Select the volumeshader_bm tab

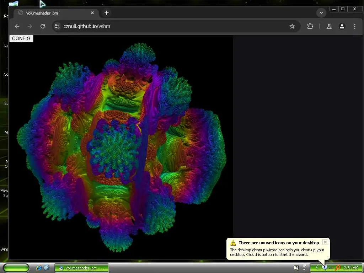(x=57, y=13)
